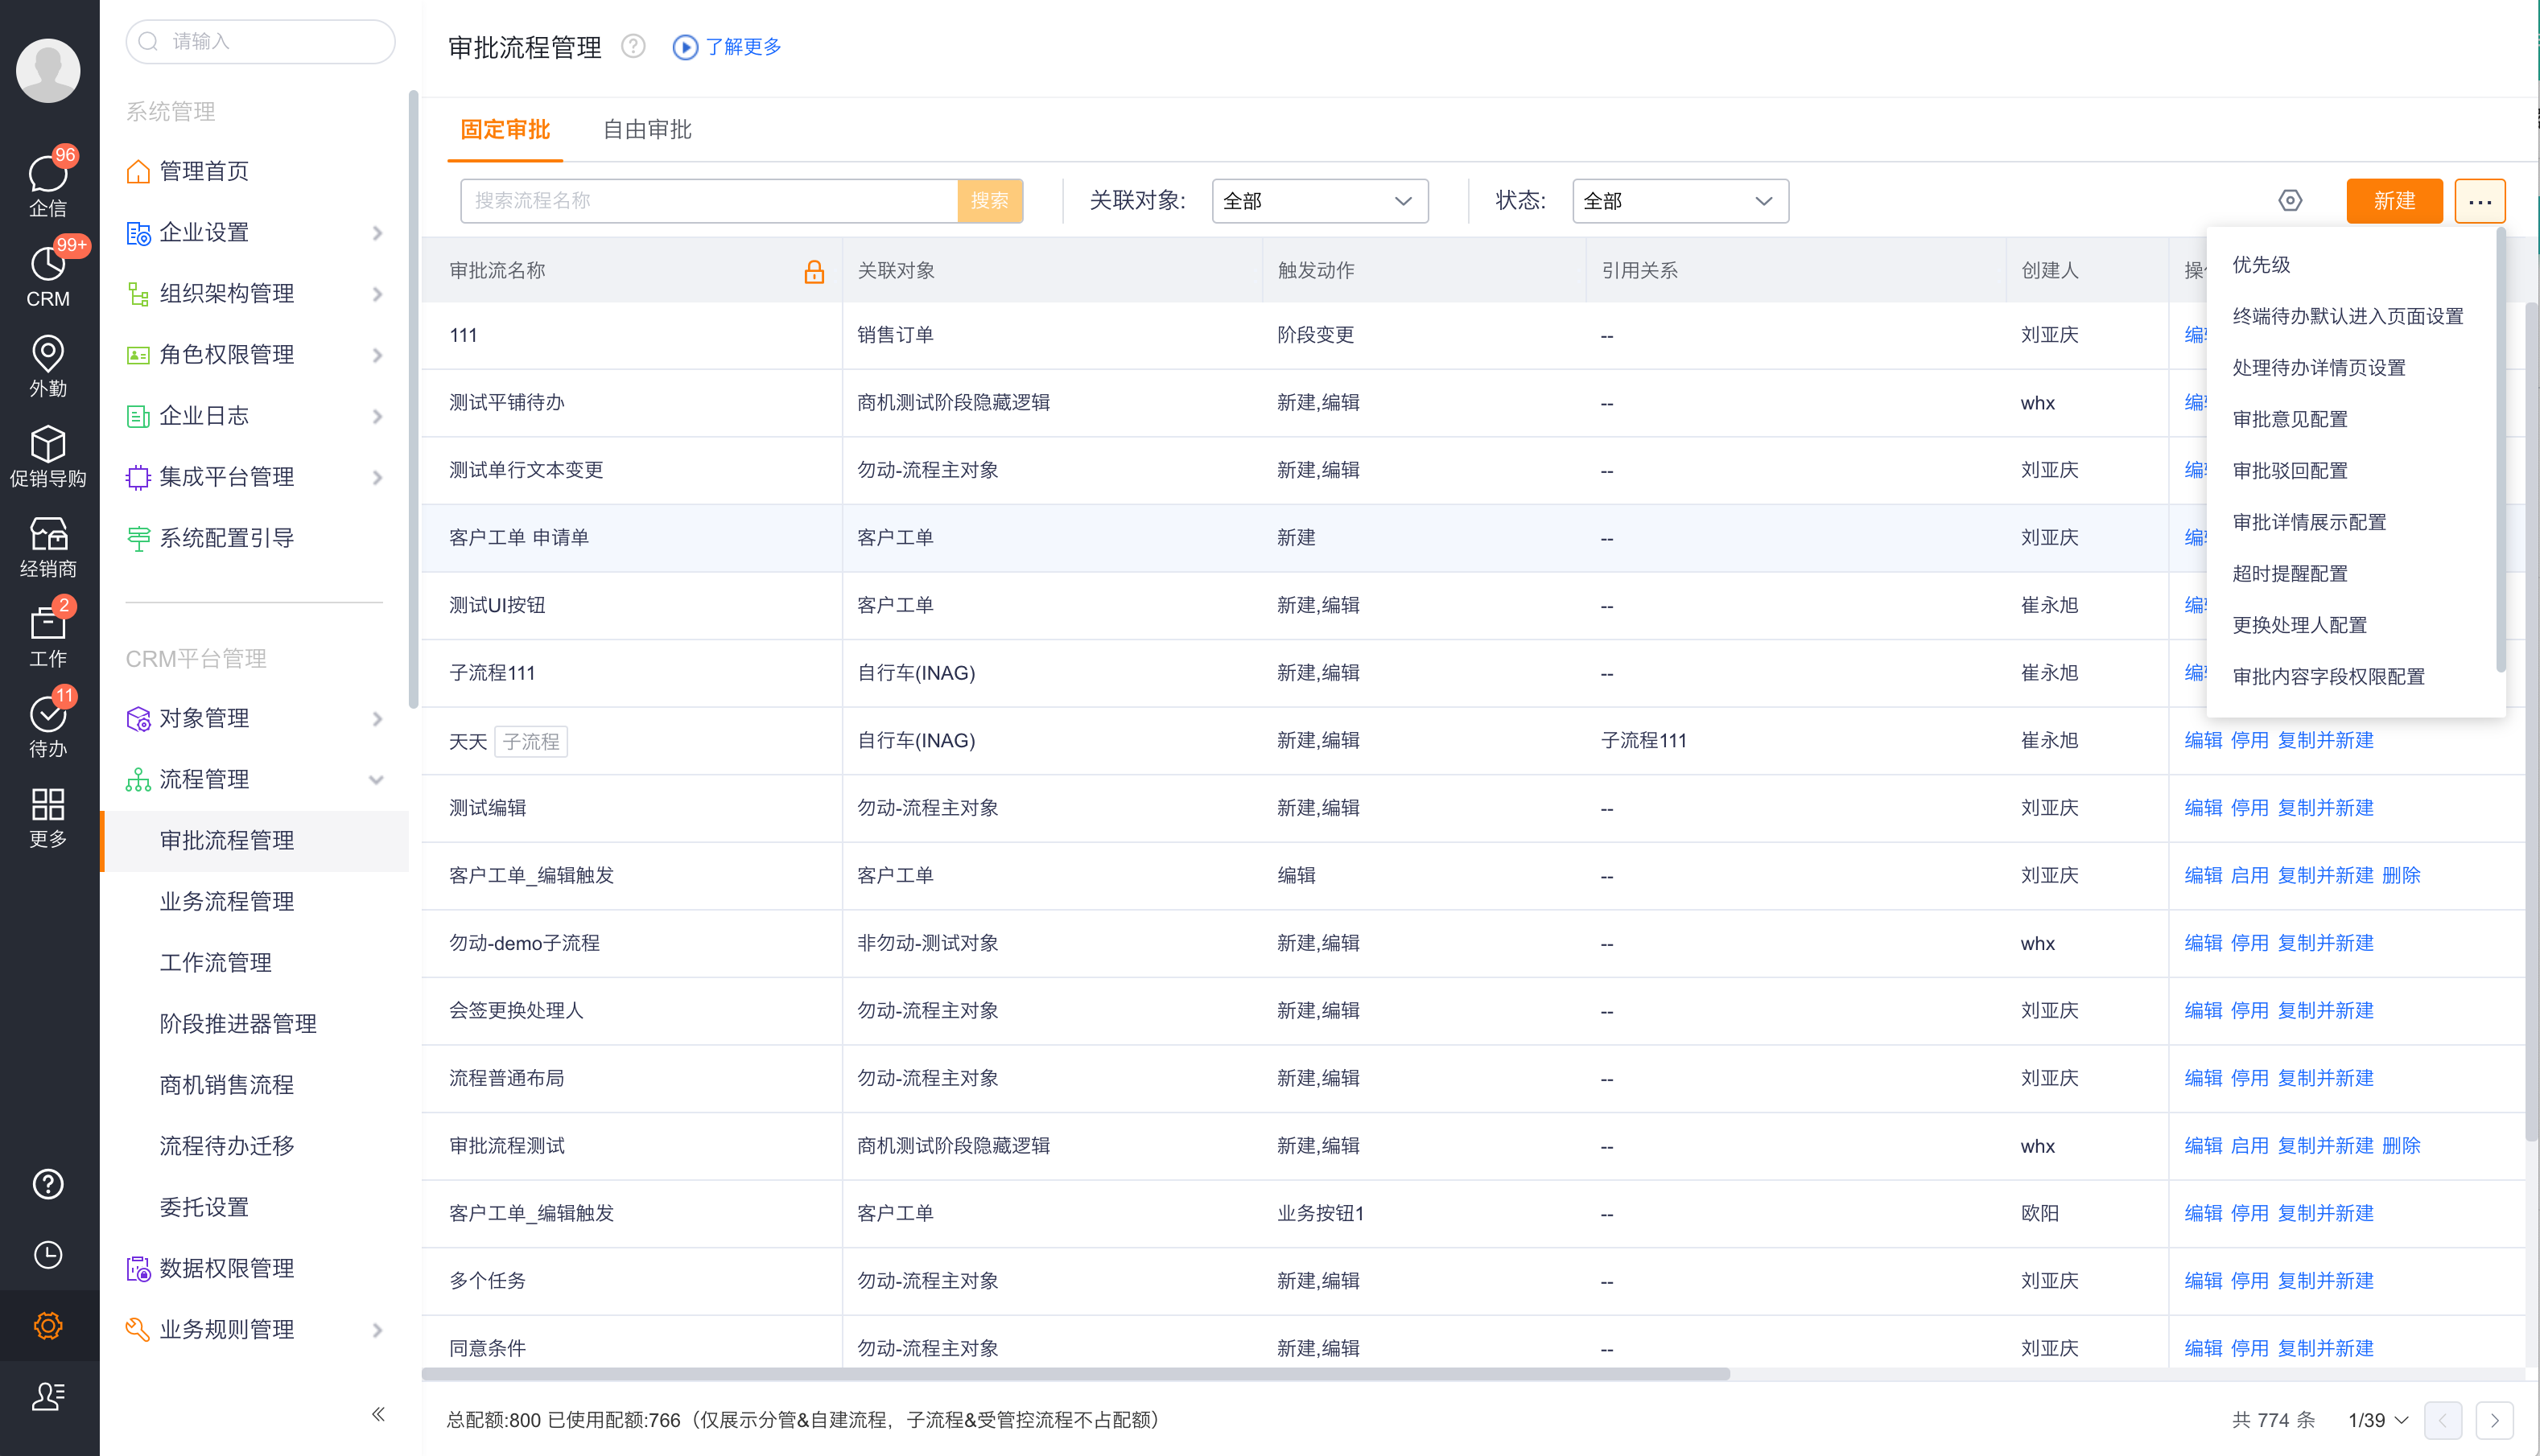Click 编辑 for 会签更换处理人 row
This screenshot has width=2540, height=1456.
point(2203,1010)
